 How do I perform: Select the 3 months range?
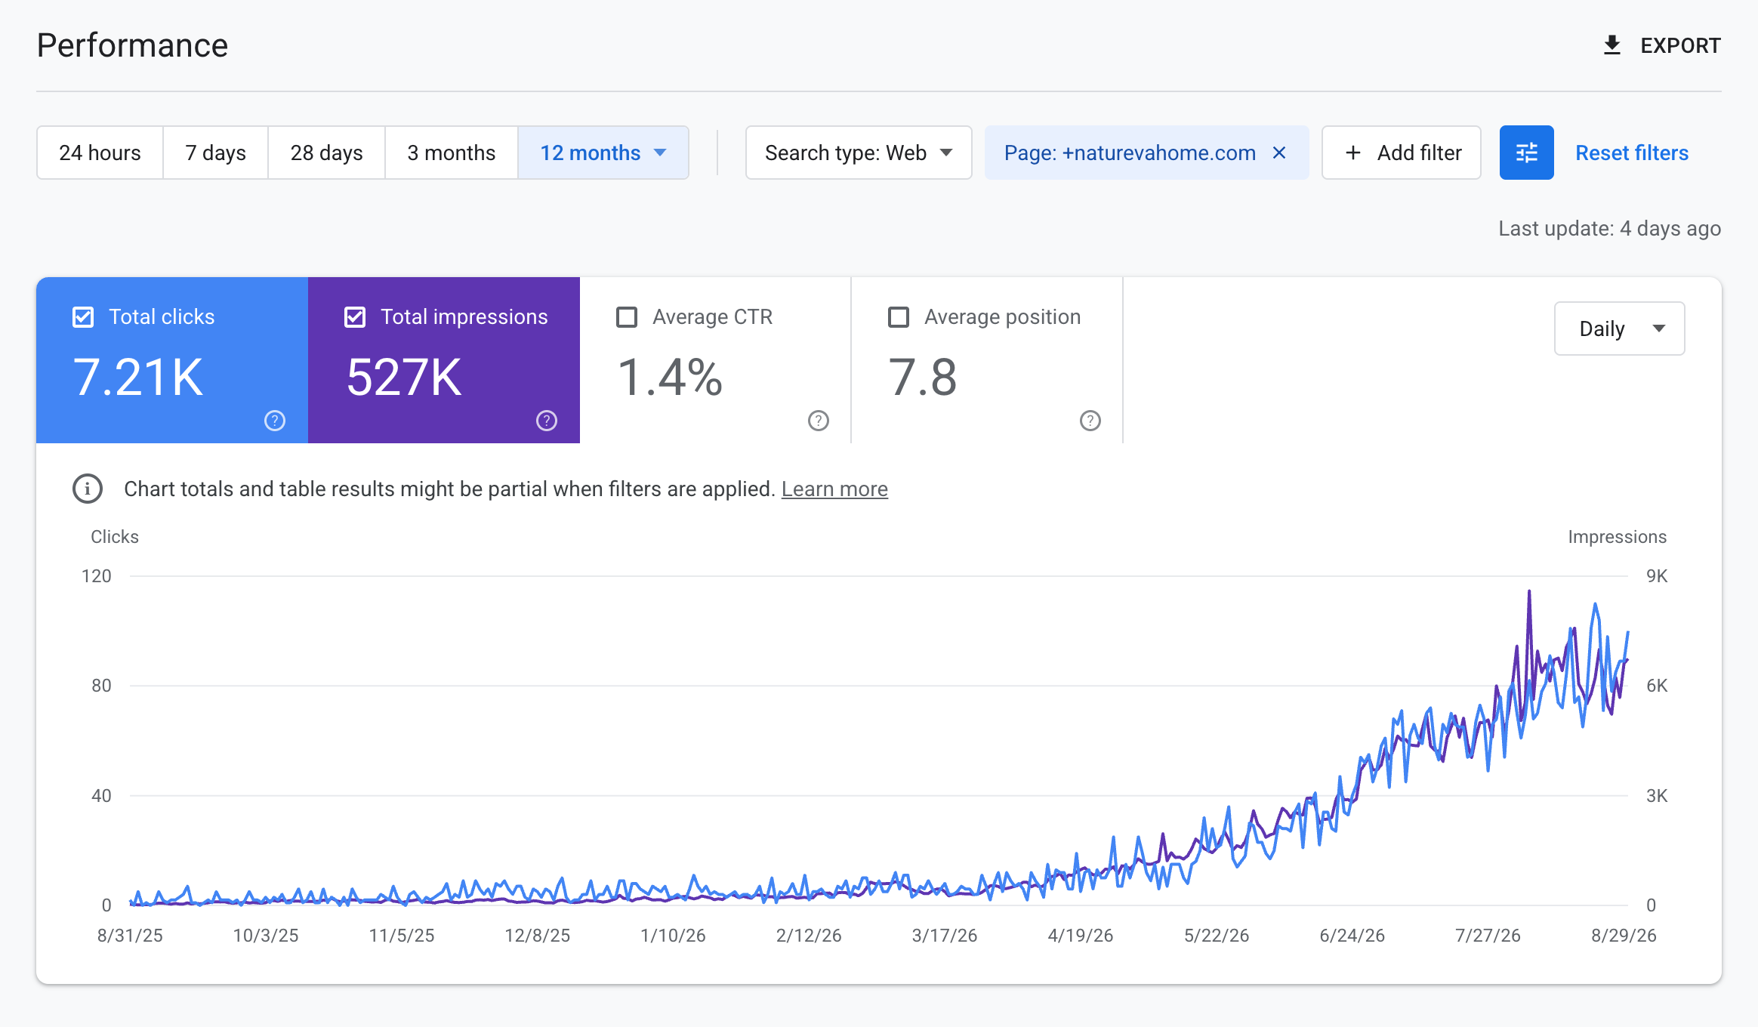(x=451, y=153)
